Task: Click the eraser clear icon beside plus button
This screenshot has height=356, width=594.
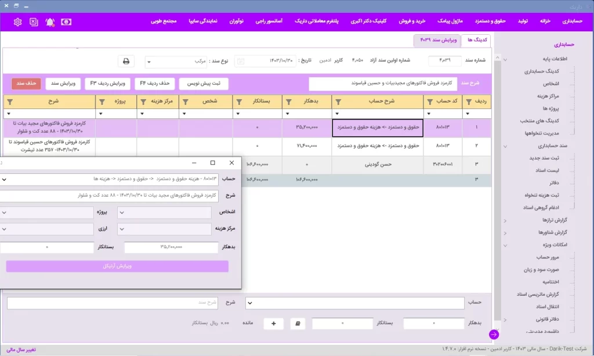Action: tap(298, 324)
